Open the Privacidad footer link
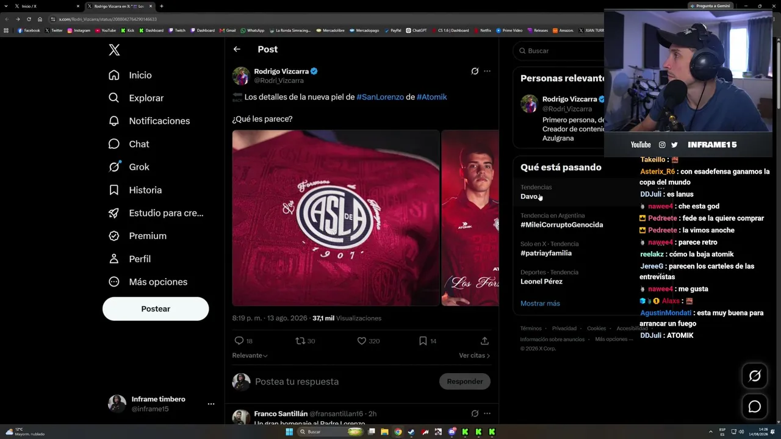Viewport: 781px width, 439px height. 564,329
